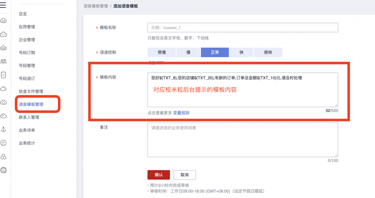Image resolution: width=375 pixels, height=198 pixels.
Task: Open 联系人管理 in the side menu
Action: tap(29, 117)
